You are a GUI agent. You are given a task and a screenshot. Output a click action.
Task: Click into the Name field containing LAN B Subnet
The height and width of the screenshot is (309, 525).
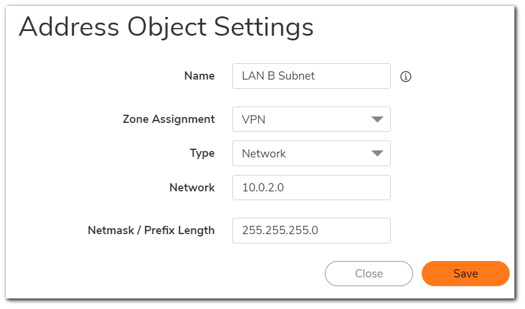[x=311, y=76]
